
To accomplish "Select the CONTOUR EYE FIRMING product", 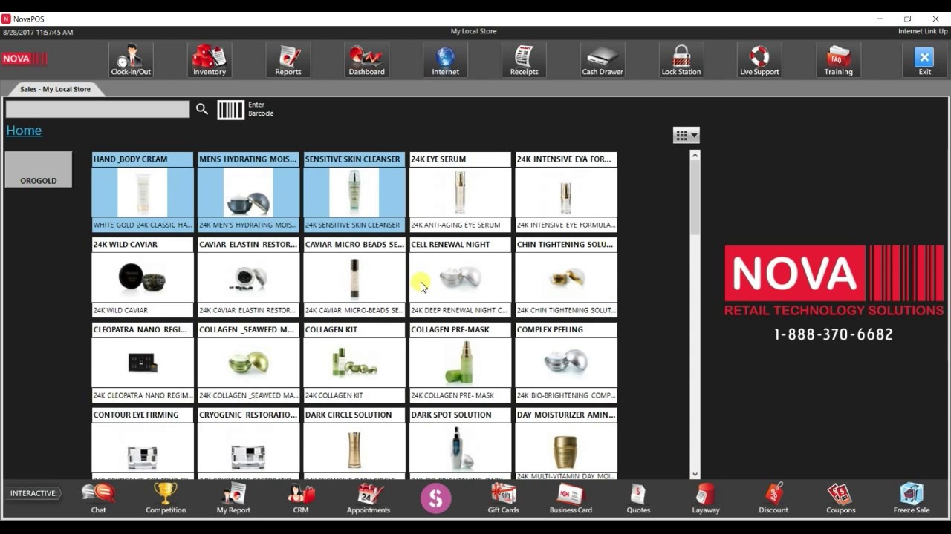I will (142, 443).
